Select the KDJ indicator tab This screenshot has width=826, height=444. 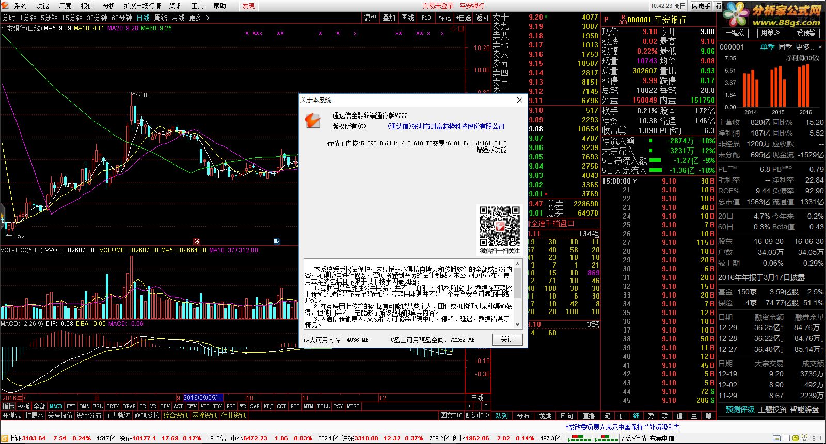pos(268,406)
